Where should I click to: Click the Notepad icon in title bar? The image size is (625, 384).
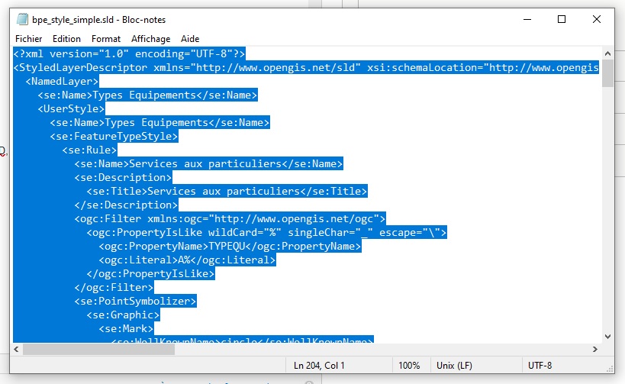[22, 19]
